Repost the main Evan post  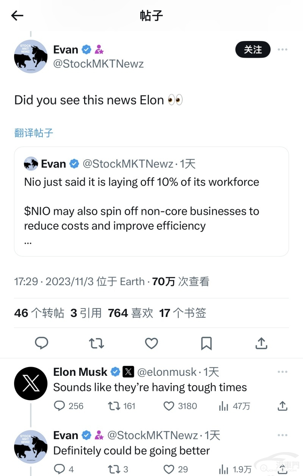[x=96, y=344]
